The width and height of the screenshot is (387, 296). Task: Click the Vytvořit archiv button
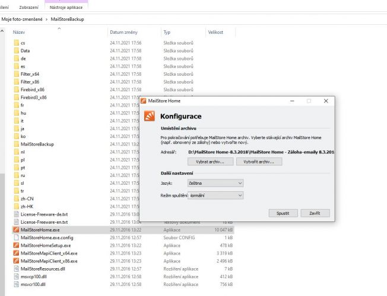coord(259,162)
